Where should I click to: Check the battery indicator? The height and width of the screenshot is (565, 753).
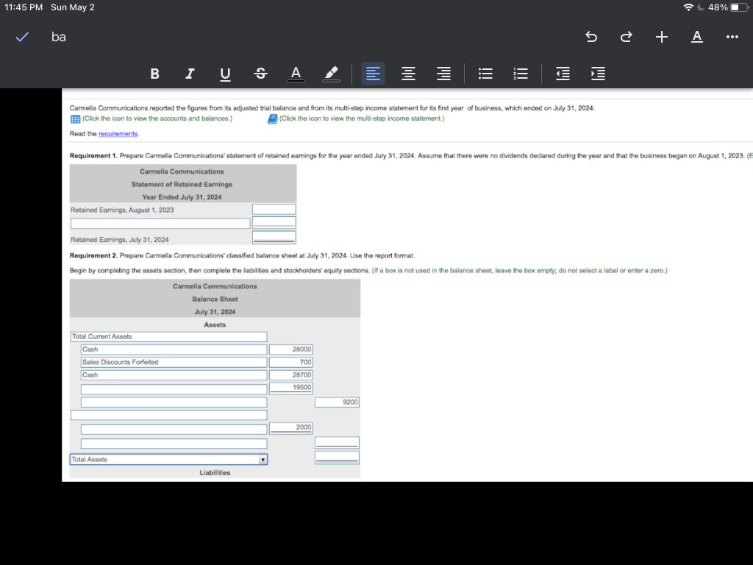[739, 7]
